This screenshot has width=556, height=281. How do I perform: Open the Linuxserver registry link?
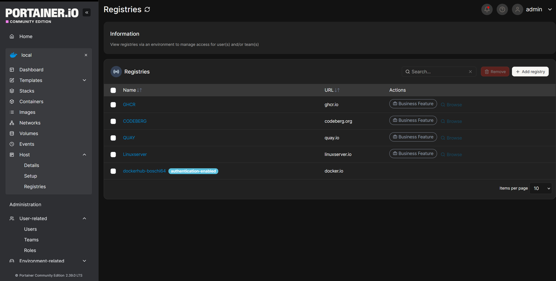click(135, 155)
